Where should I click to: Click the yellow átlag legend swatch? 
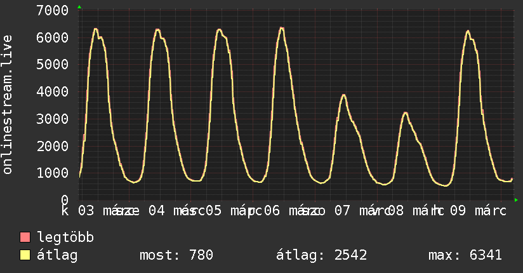[25, 255]
